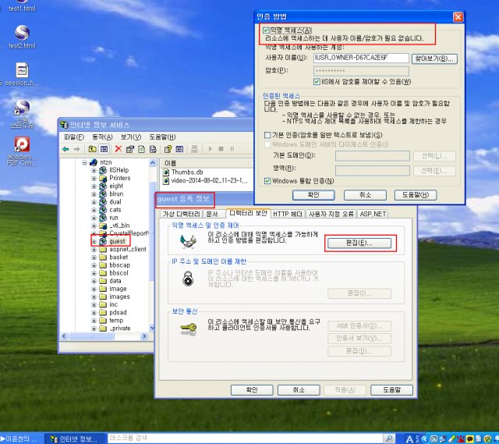Click the tree pane scroll-right arrow

pyautogui.click(x=143, y=336)
